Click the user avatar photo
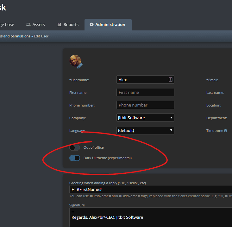 pyautogui.click(x=75, y=60)
